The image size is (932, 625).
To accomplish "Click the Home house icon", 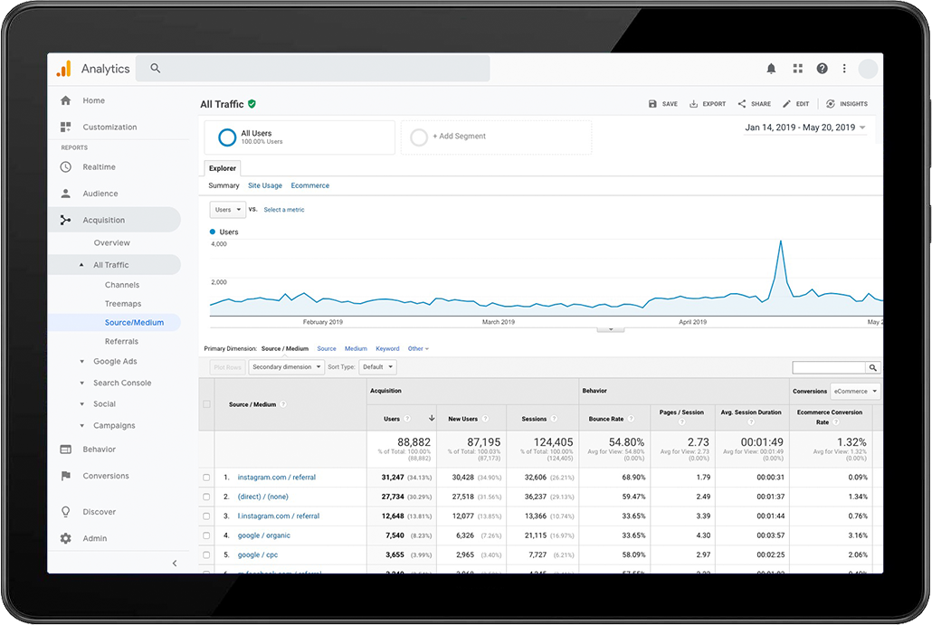I will [x=65, y=100].
